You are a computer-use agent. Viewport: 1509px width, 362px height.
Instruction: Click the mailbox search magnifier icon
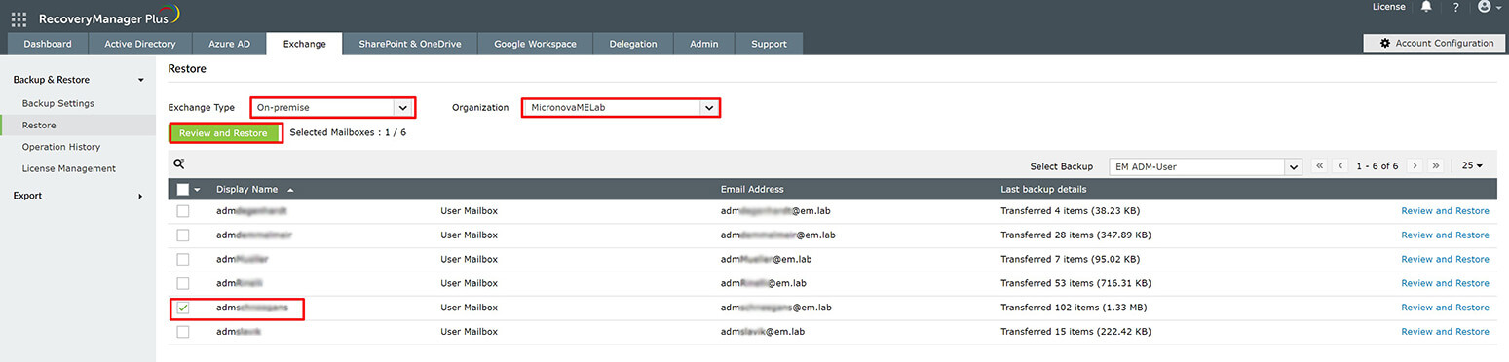(x=179, y=164)
